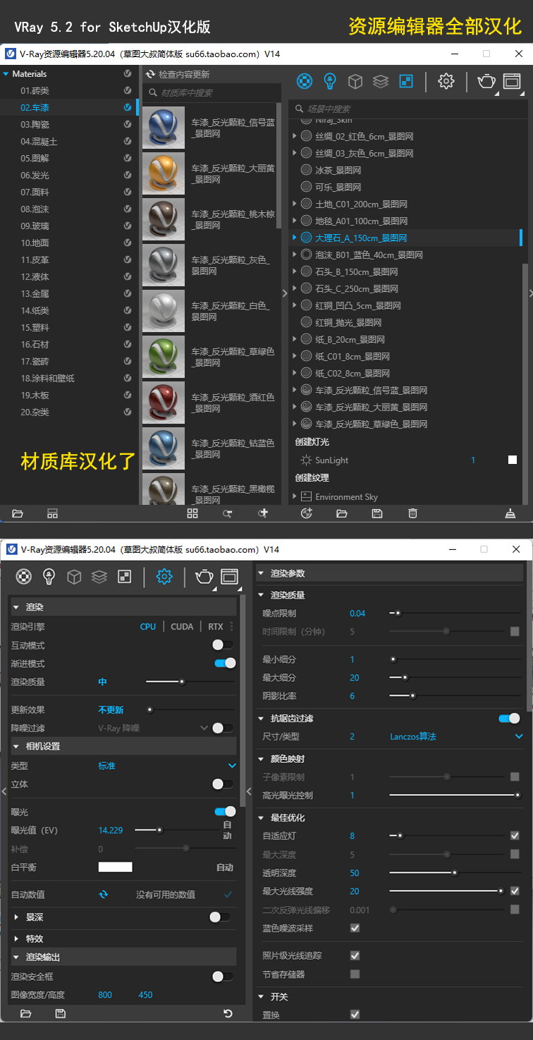Collapse the 渲染质量 section

(260, 595)
